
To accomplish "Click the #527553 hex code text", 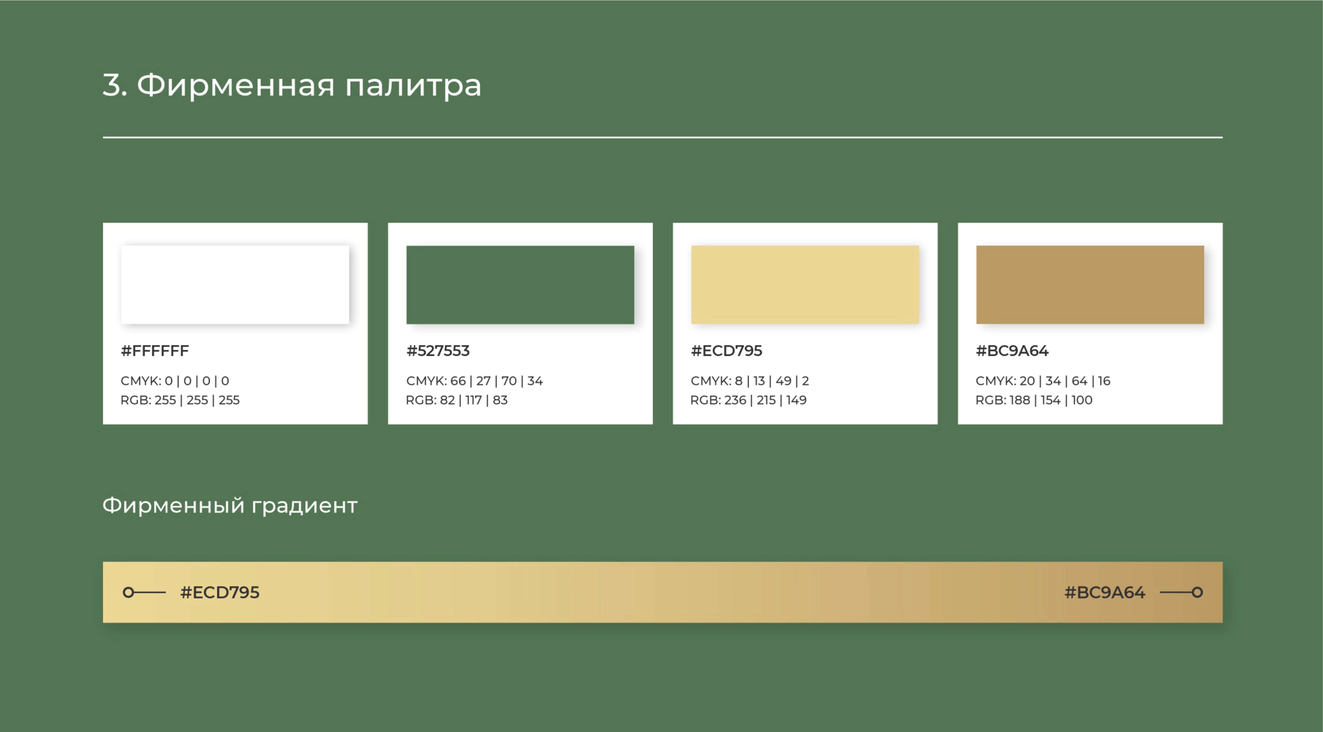I will tap(438, 351).
